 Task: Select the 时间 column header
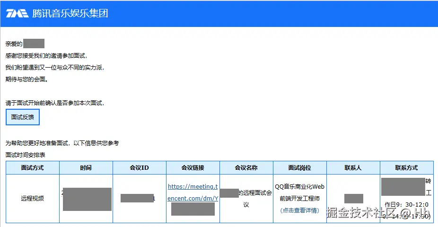(86, 167)
